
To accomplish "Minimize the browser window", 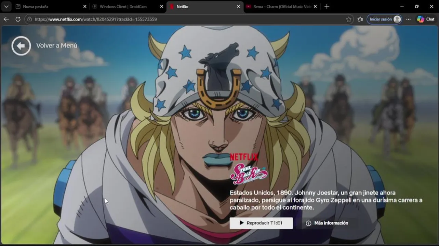I will coord(402,6).
